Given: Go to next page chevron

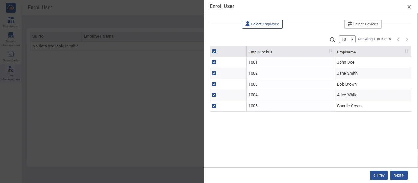Looking at the screenshot, I should pos(407,39).
